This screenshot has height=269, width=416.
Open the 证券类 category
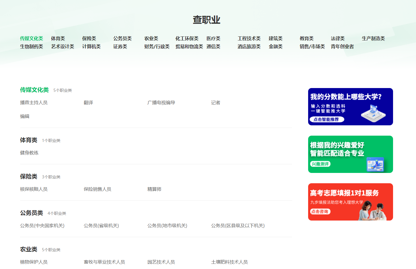120,46
